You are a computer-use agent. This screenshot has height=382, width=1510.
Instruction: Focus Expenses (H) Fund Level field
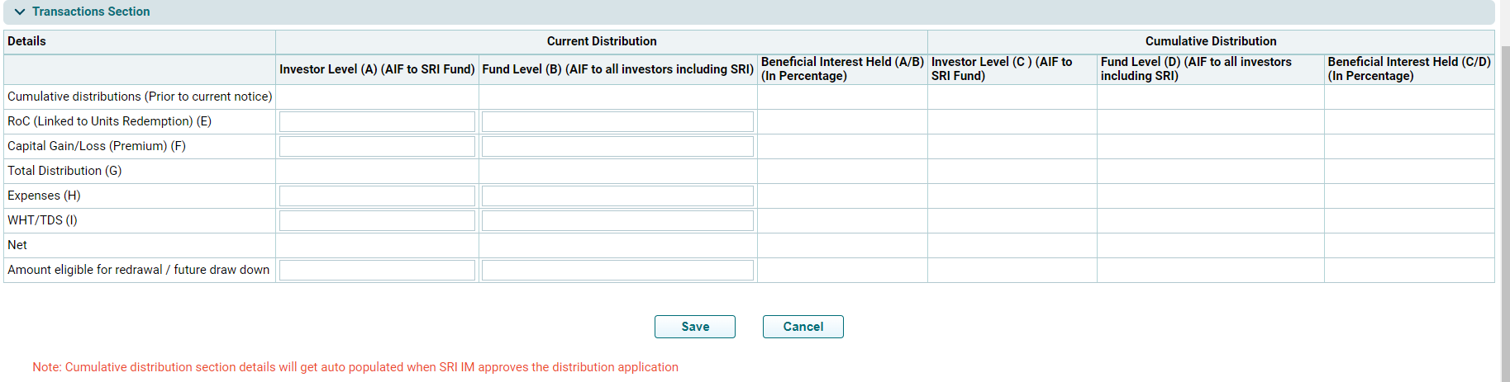click(x=617, y=196)
